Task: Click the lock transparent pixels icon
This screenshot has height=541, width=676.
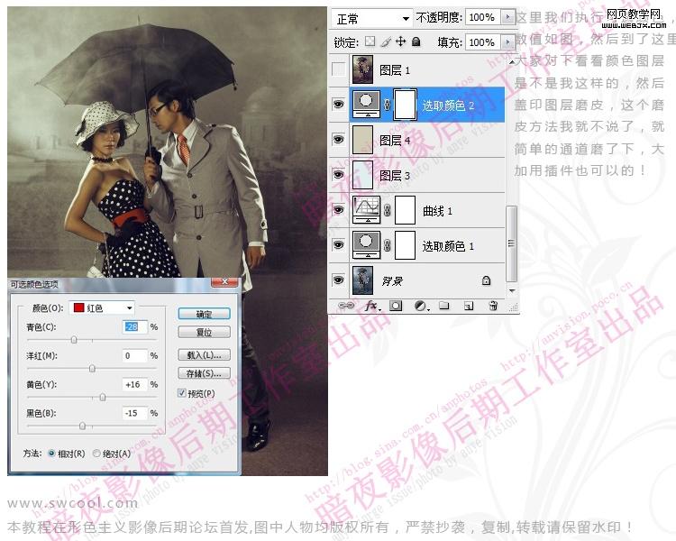Action: click(x=370, y=41)
